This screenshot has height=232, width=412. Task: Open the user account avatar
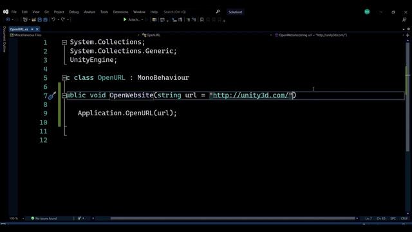click(367, 12)
